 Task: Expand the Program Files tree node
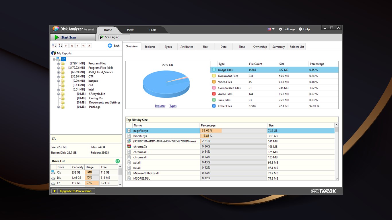point(58,64)
